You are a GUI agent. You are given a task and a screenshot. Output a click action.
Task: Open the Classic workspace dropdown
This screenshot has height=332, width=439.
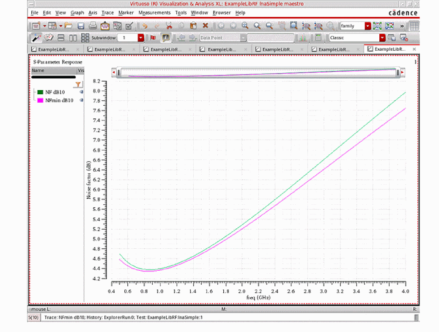click(382, 38)
